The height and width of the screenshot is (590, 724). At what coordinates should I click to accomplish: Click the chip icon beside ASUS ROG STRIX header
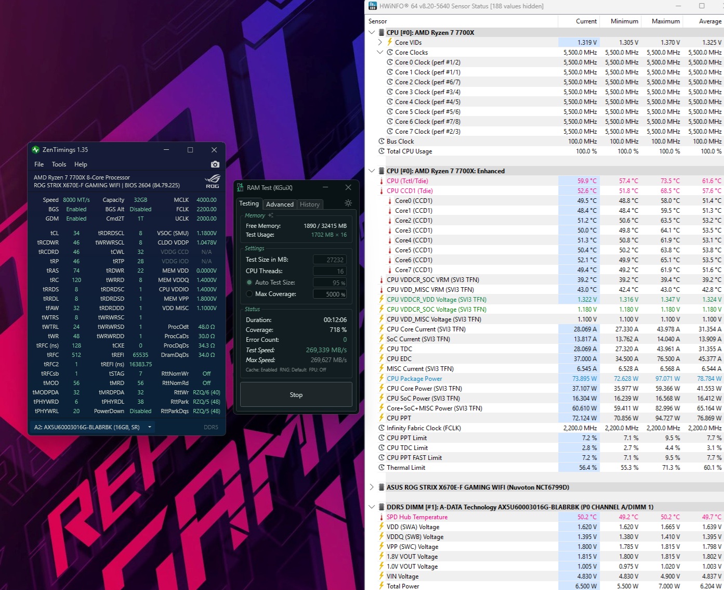point(381,488)
